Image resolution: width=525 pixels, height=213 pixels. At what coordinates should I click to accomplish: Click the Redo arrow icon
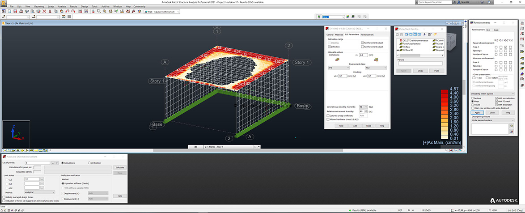click(73, 11)
